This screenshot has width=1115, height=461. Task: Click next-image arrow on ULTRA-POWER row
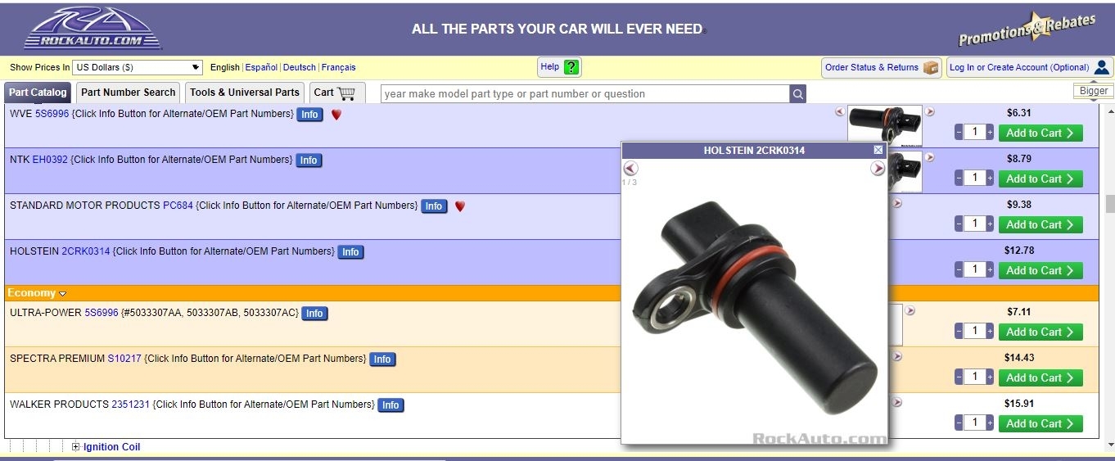tap(910, 310)
